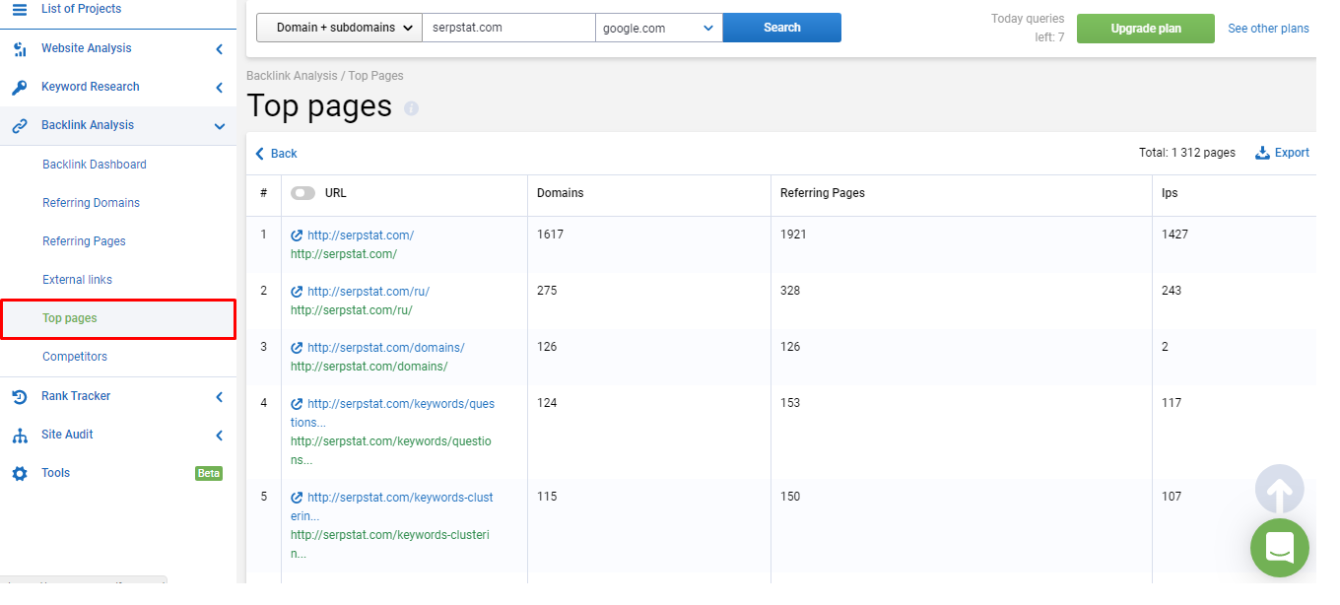Open external link icon for keywords/questions row
This screenshot has width=1340, height=605.
(297, 404)
